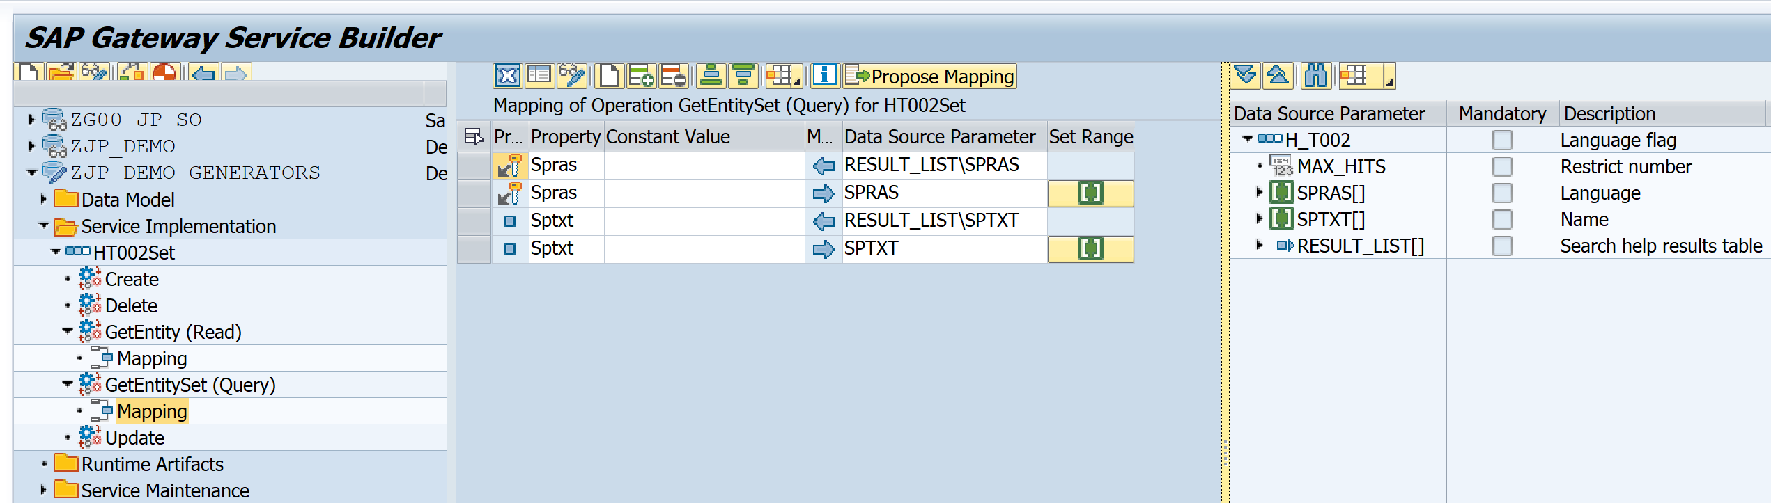Click the Expand All double-arrow icon
Image resolution: width=1771 pixels, height=503 pixels.
(1245, 75)
